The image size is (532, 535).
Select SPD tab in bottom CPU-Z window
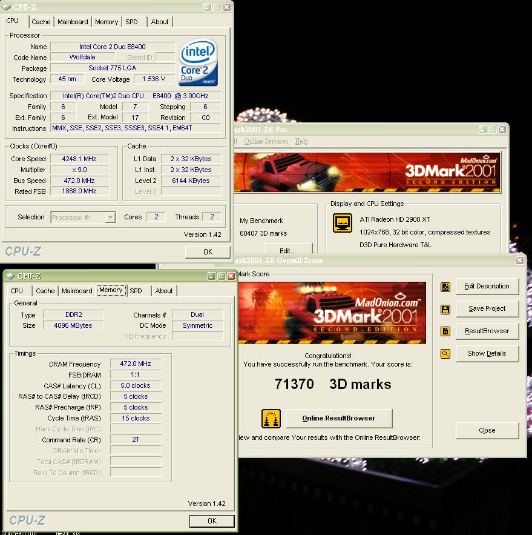click(x=136, y=291)
